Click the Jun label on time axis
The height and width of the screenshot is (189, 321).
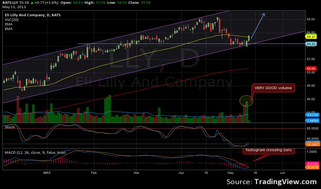(282, 173)
